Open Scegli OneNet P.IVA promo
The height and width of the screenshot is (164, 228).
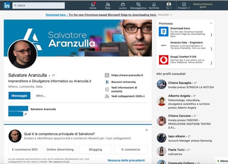pos(183,57)
